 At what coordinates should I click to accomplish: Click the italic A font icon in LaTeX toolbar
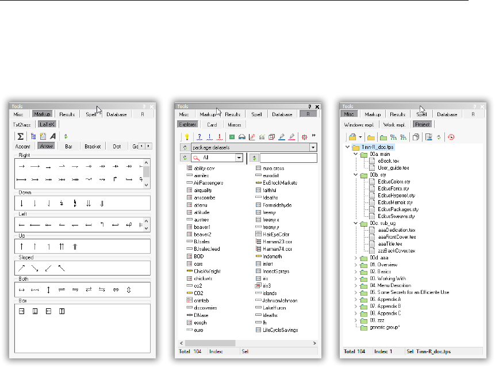point(53,136)
